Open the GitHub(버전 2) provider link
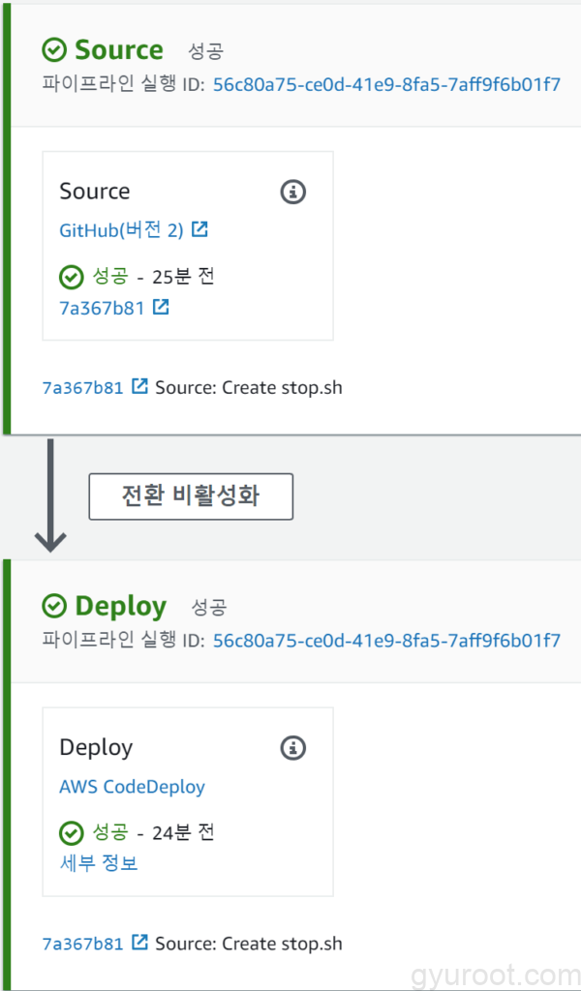This screenshot has height=991, width=581. pyautogui.click(x=121, y=230)
